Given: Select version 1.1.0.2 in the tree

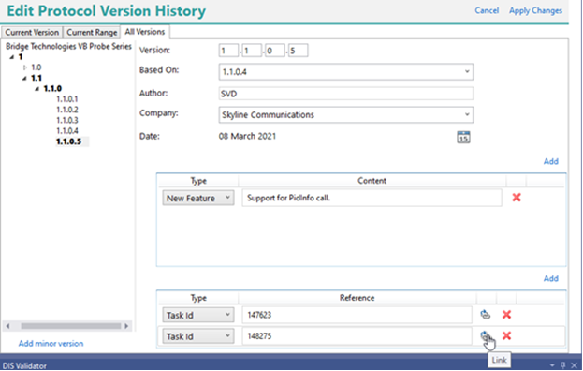Looking at the screenshot, I should 67,110.
